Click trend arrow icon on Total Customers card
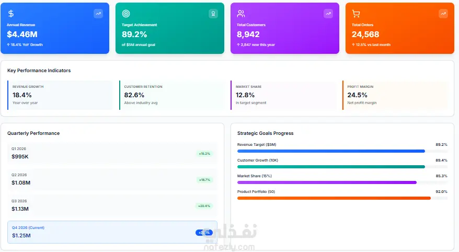Viewport: 459px width, 252px height. [328, 14]
